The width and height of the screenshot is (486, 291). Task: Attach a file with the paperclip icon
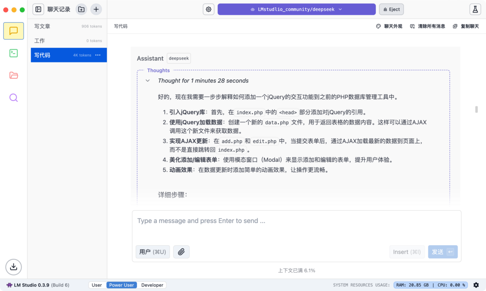181,252
